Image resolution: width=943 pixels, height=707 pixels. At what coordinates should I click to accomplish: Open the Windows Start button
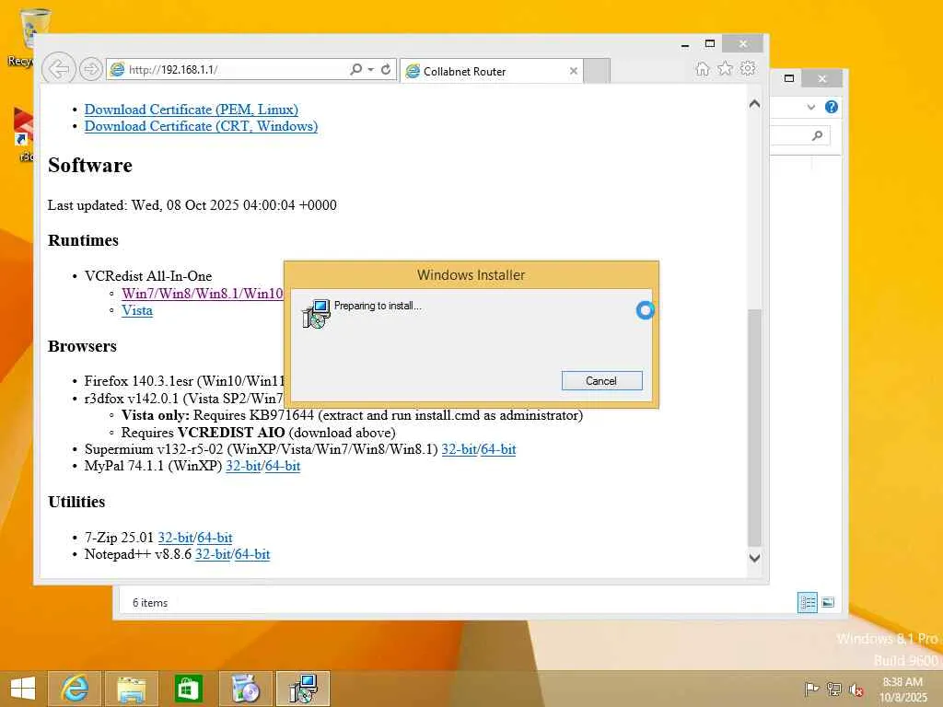pyautogui.click(x=23, y=689)
